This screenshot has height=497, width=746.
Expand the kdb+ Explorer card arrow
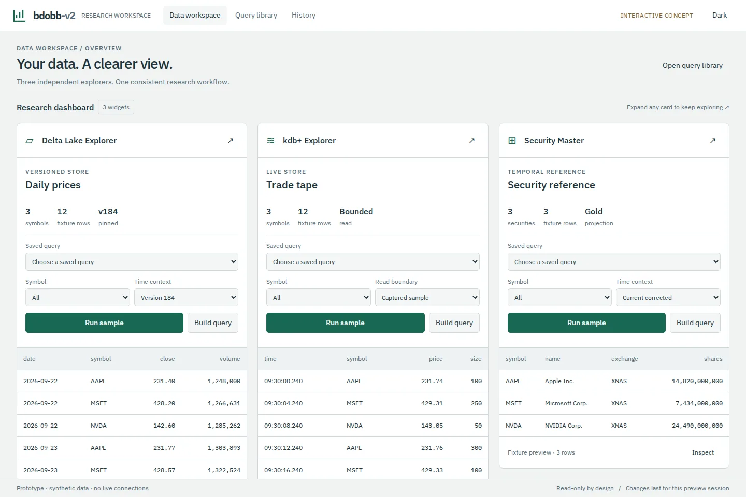click(x=472, y=141)
